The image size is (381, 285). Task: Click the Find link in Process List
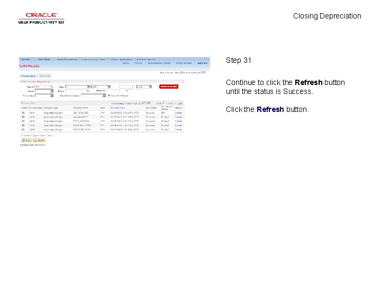point(128,103)
